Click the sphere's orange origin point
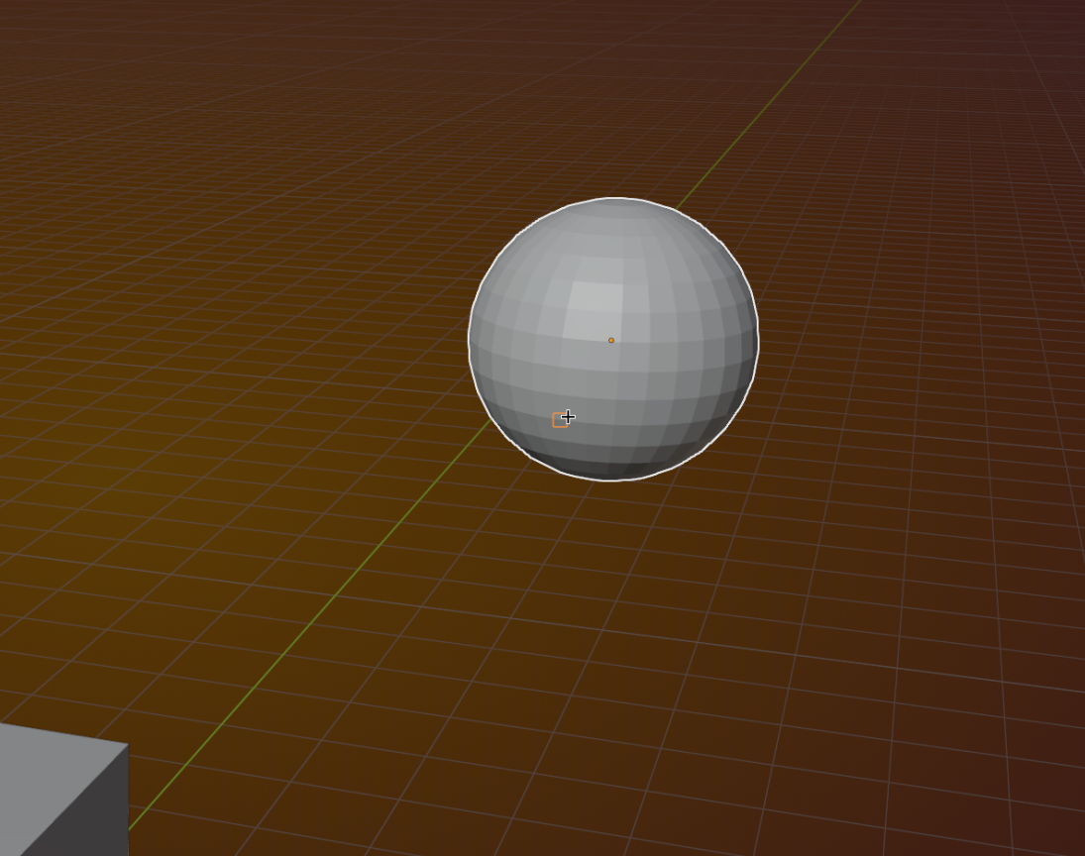 pyautogui.click(x=611, y=341)
